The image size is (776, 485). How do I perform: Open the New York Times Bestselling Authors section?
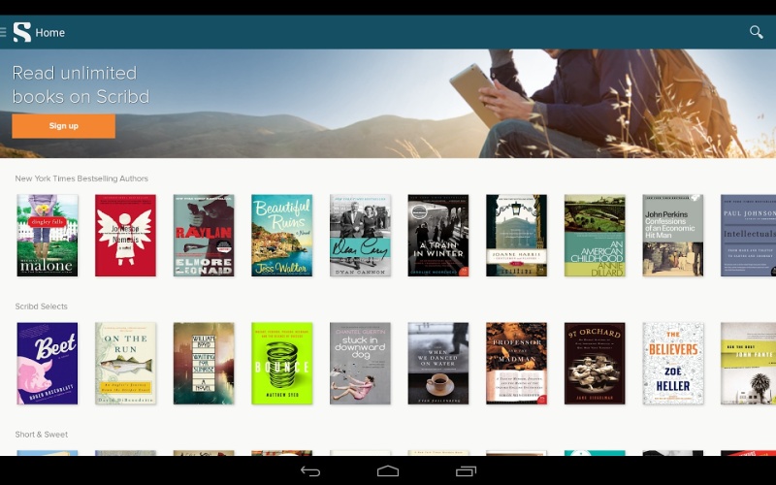coord(81,178)
